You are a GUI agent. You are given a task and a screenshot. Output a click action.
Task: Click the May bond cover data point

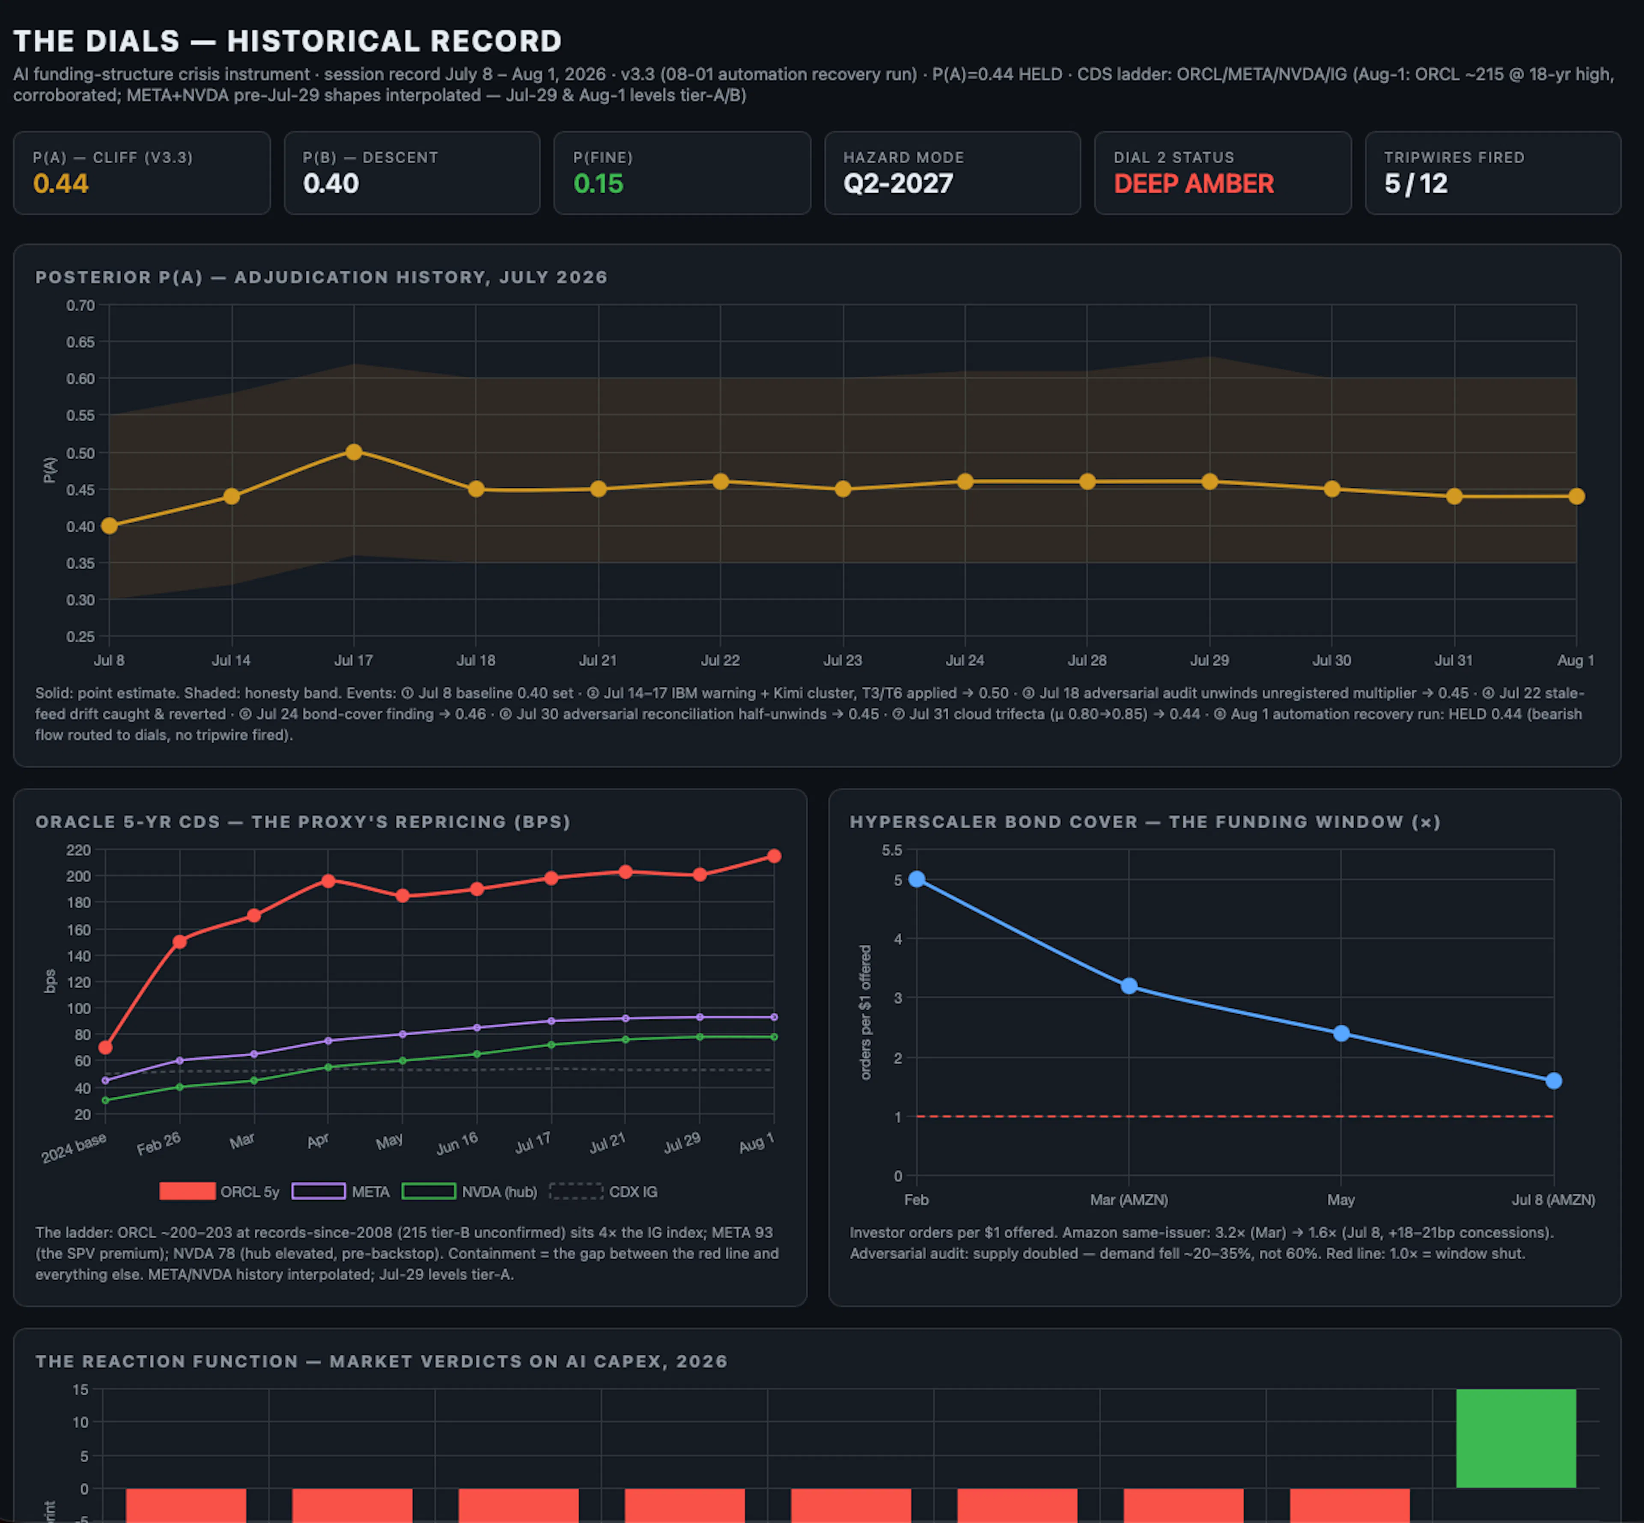pos(1342,1033)
